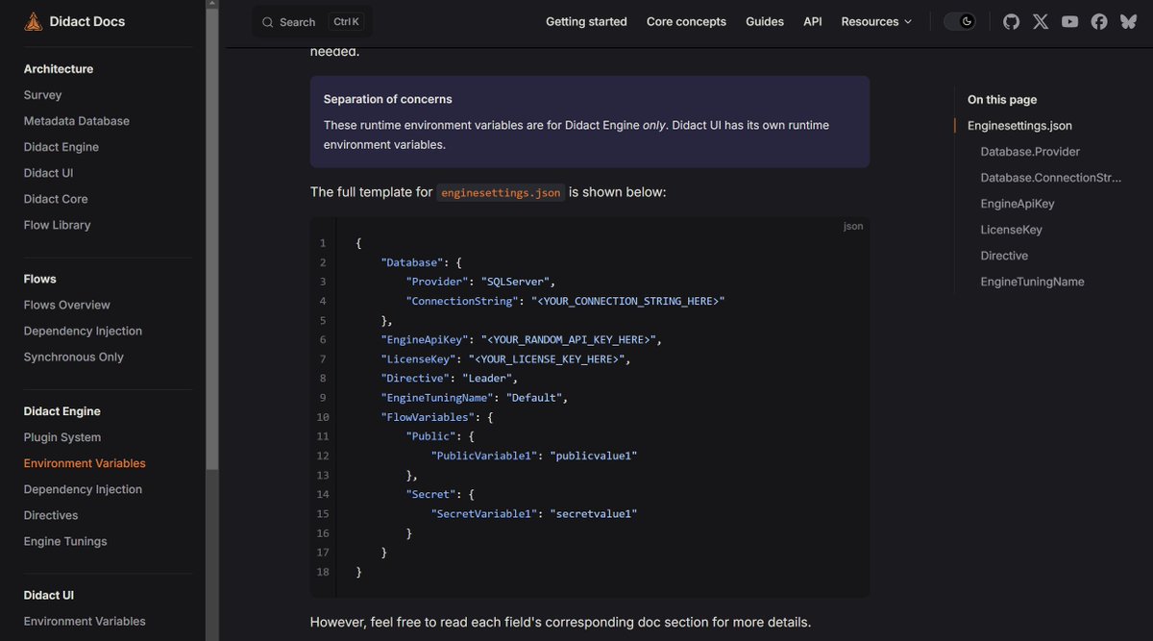This screenshot has height=641, width=1153.
Task: Open the Core concepts nav item
Action: point(686,21)
